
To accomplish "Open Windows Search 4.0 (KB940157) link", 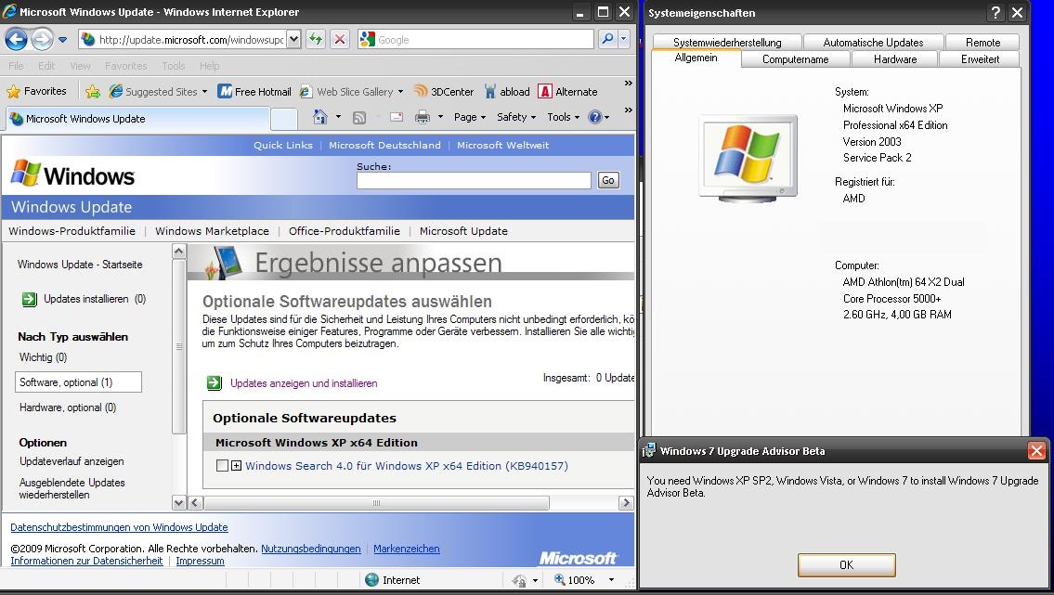I will click(x=407, y=465).
